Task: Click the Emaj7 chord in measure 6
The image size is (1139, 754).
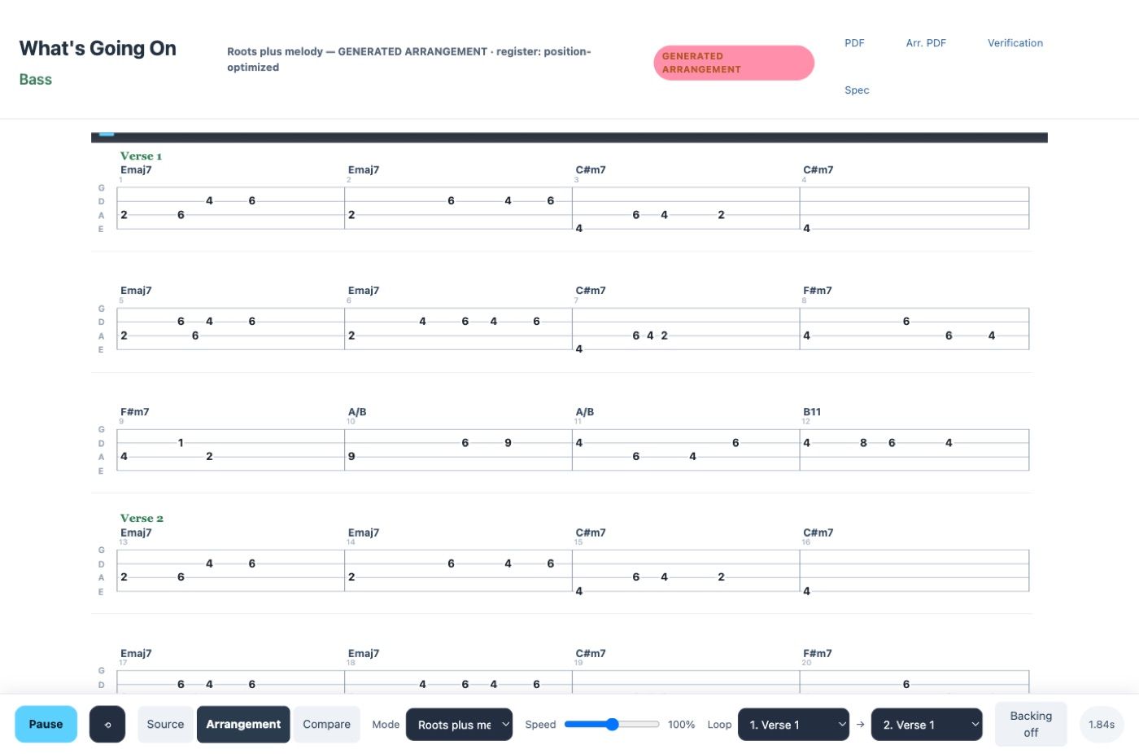Action: tap(364, 291)
